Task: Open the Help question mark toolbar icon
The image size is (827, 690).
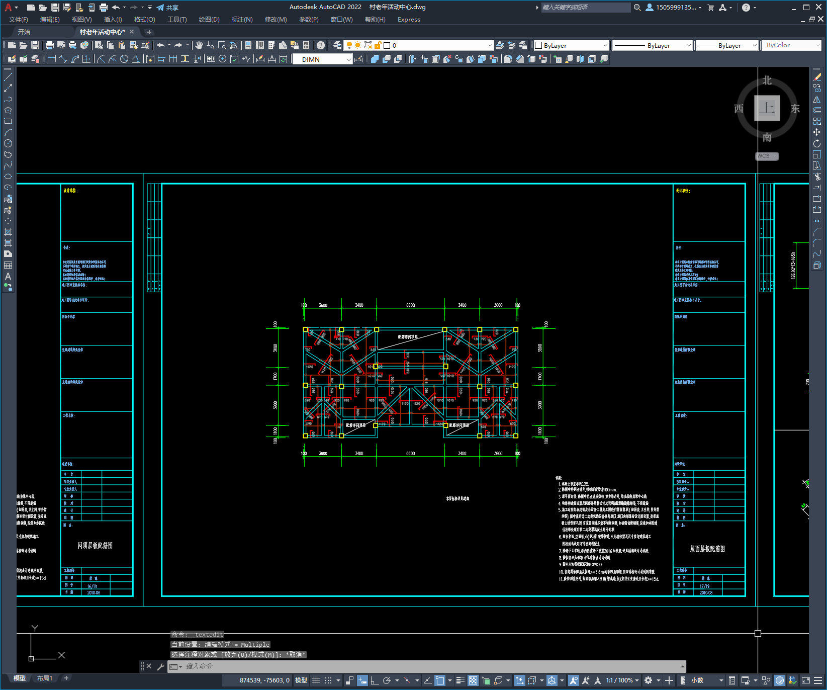Action: point(321,45)
